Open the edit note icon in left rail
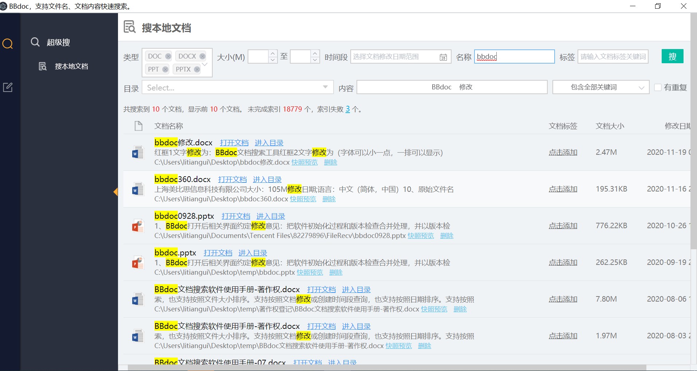Image resolution: width=697 pixels, height=371 pixels. [x=8, y=87]
